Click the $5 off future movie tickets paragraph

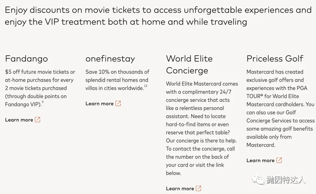pyautogui.click(x=40, y=88)
